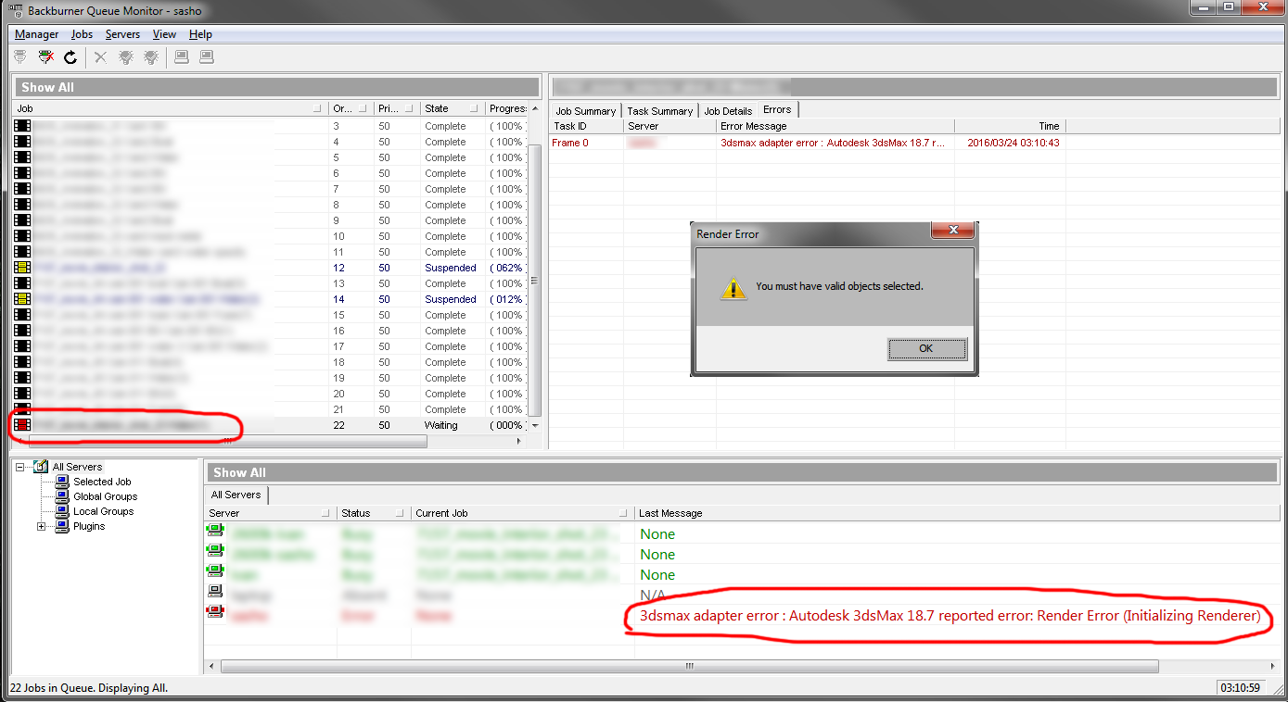Click the Plugins tree icon
Image resolution: width=1288 pixels, height=702 pixels.
[62, 526]
